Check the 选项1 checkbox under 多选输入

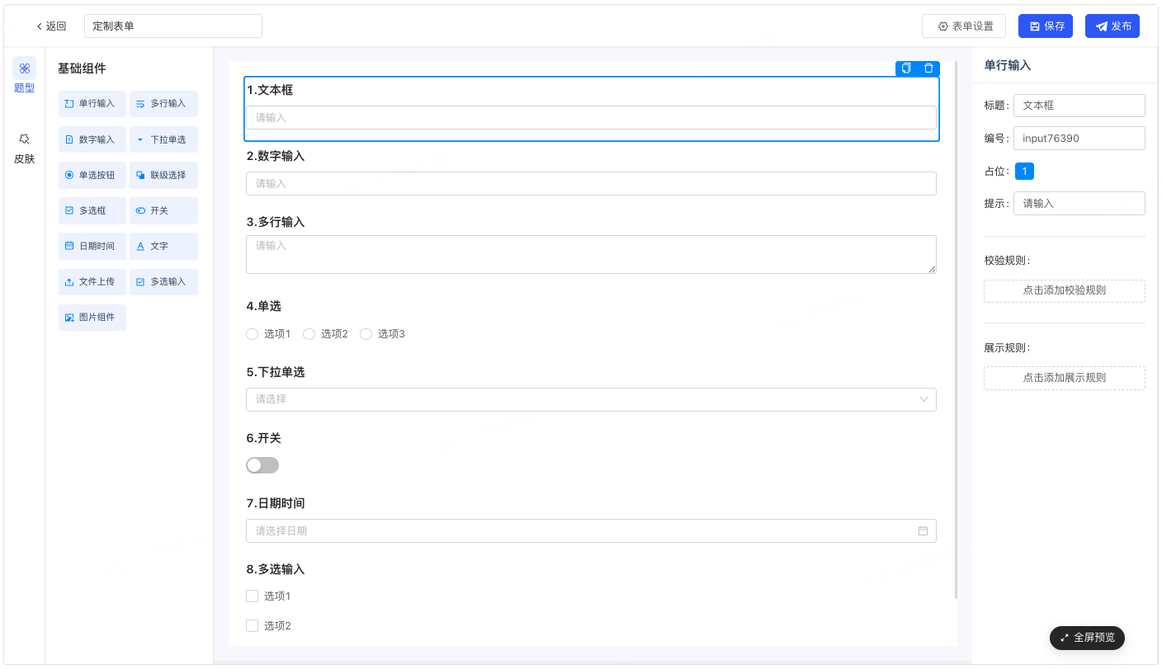click(253, 596)
